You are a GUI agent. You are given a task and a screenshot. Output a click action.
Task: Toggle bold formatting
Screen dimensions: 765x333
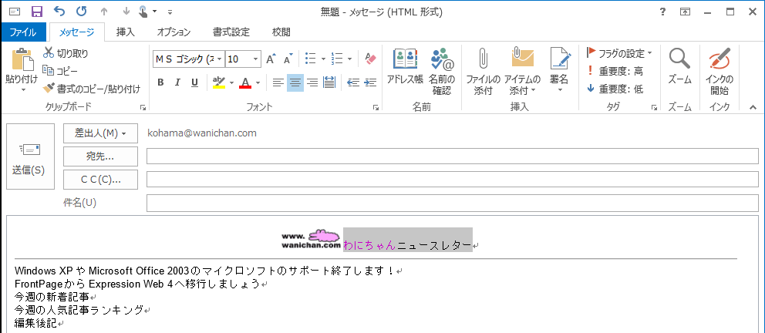[x=160, y=82]
